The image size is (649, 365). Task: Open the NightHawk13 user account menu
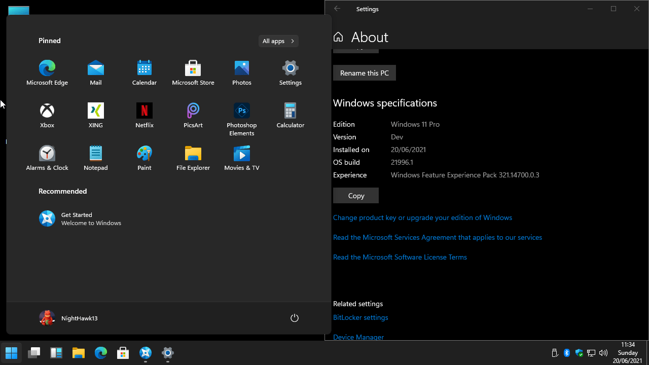pyautogui.click(x=68, y=318)
